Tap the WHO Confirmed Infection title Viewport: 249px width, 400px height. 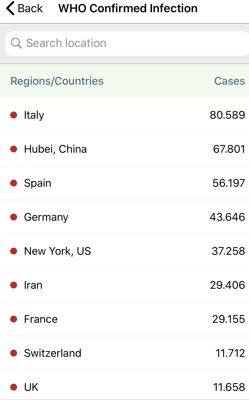(x=128, y=9)
